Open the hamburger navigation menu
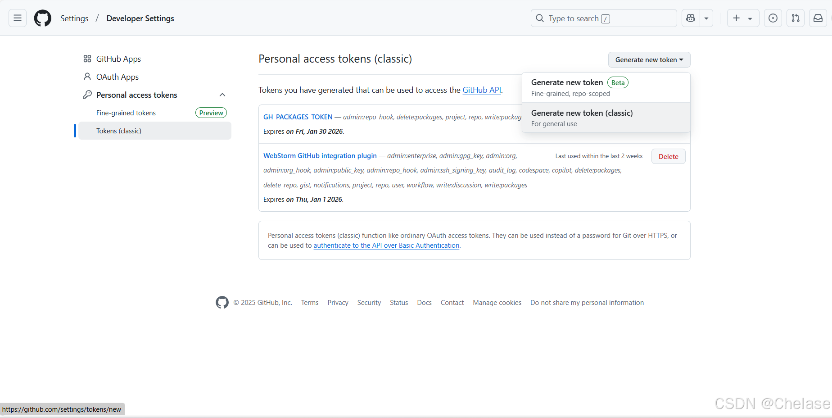The height and width of the screenshot is (418, 832). tap(18, 18)
